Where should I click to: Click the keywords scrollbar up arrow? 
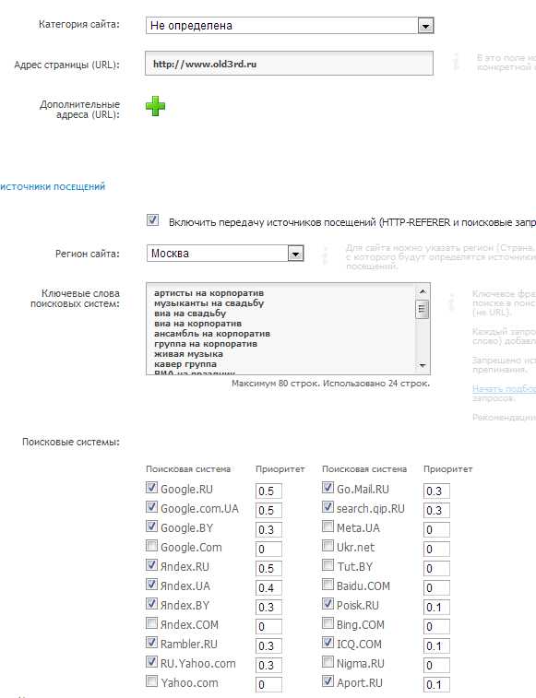click(423, 291)
